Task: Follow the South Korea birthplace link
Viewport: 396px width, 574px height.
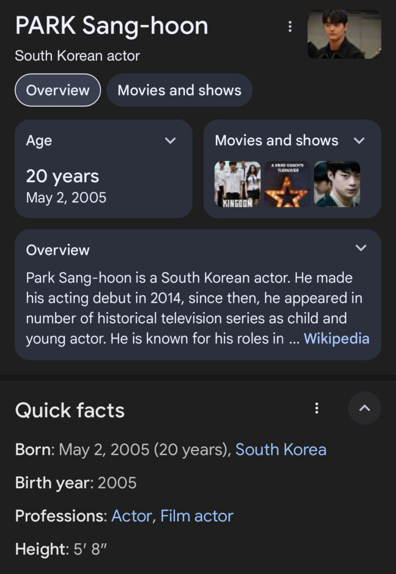Action: click(x=281, y=450)
